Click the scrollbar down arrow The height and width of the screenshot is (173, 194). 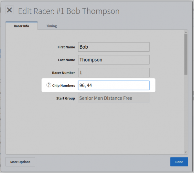pyautogui.click(x=186, y=152)
